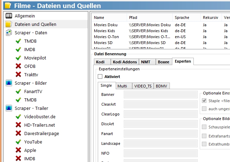Select the Movies Kids source row
The image size is (230, 162).
point(161,31)
